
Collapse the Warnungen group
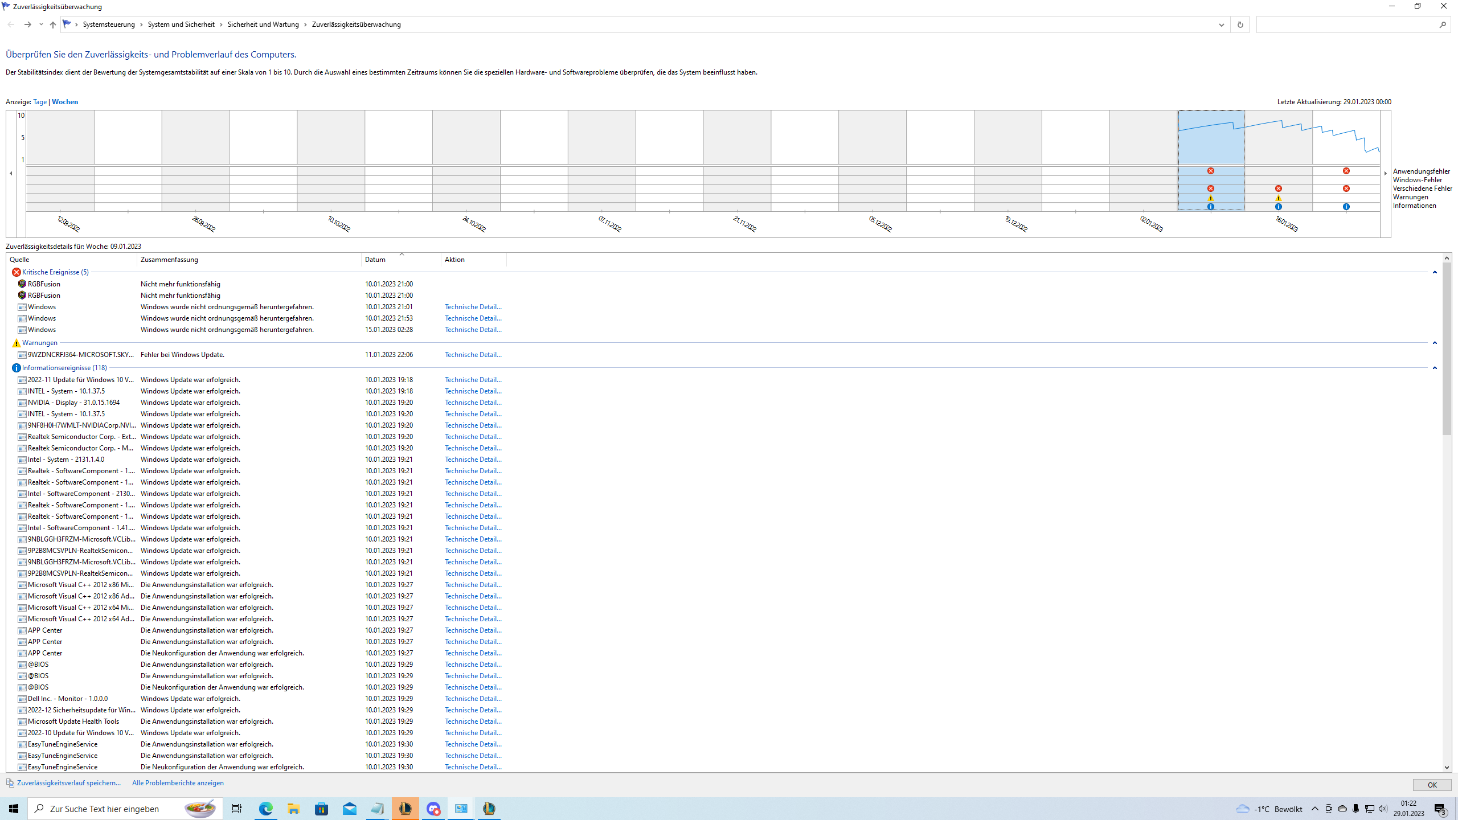[1435, 343]
